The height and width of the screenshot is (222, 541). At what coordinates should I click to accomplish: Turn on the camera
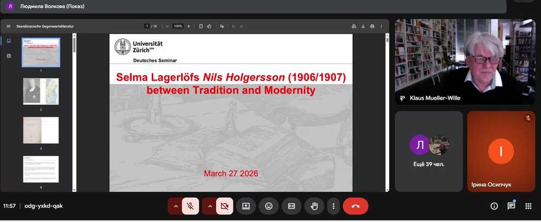[x=224, y=206]
